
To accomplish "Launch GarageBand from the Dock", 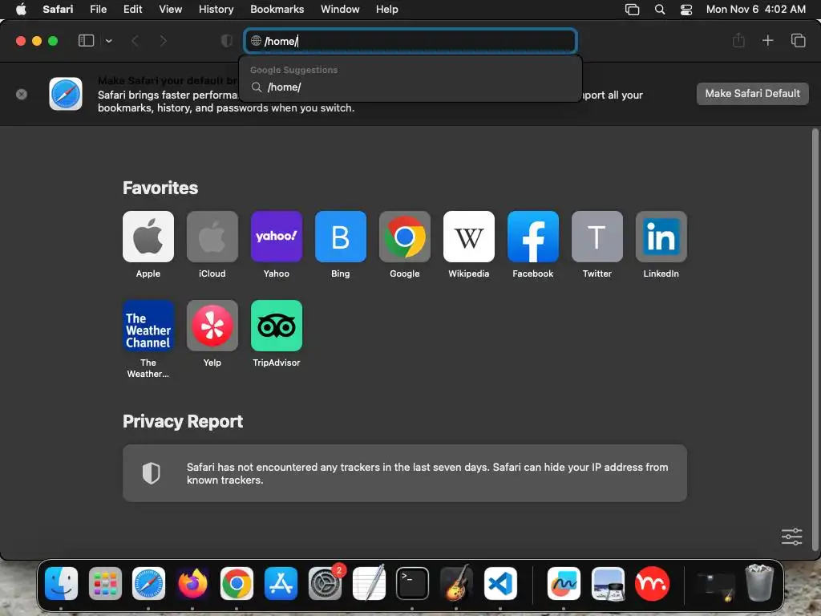I will pos(456,583).
